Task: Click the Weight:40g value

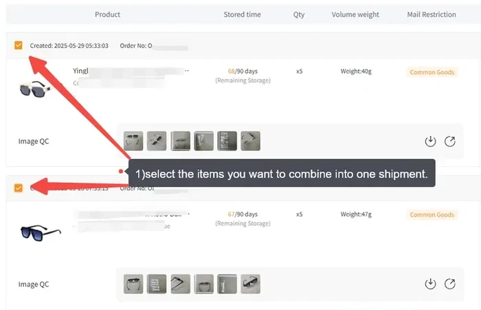Action: tap(356, 71)
